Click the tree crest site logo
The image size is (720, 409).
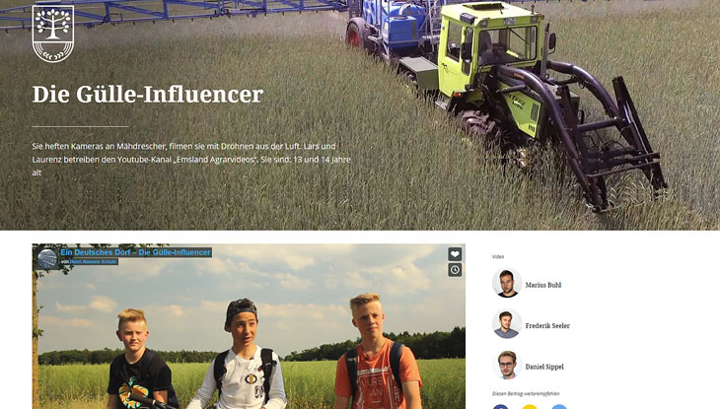53,34
